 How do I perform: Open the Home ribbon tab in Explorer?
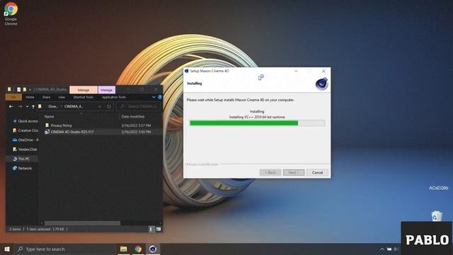30,97
